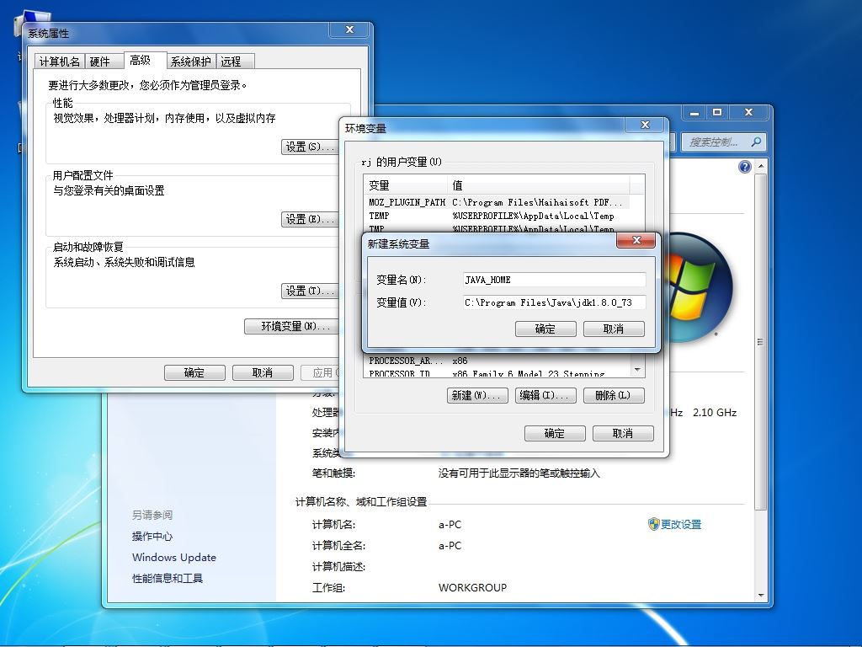Click 取消 in the 系统属性 window
This screenshot has width=862, height=647.
click(x=263, y=373)
